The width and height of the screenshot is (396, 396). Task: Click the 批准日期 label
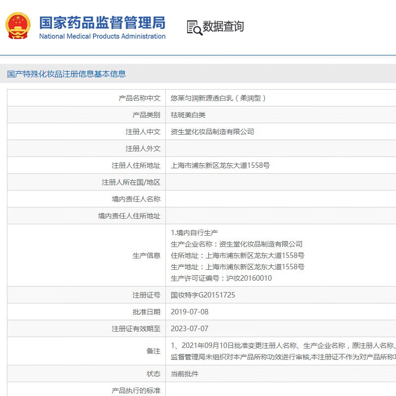coord(147,312)
